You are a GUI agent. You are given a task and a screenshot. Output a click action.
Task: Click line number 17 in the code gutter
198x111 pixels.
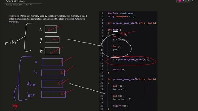(x=102, y=66)
